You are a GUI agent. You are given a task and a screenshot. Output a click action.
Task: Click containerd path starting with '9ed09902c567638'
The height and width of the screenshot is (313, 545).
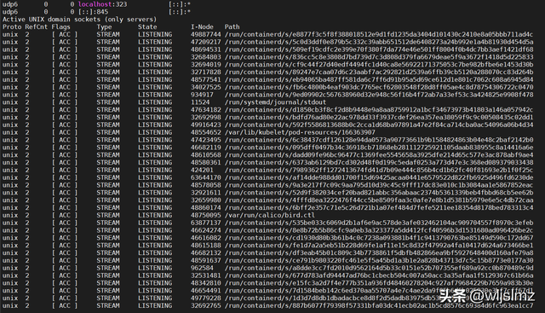point(379,95)
